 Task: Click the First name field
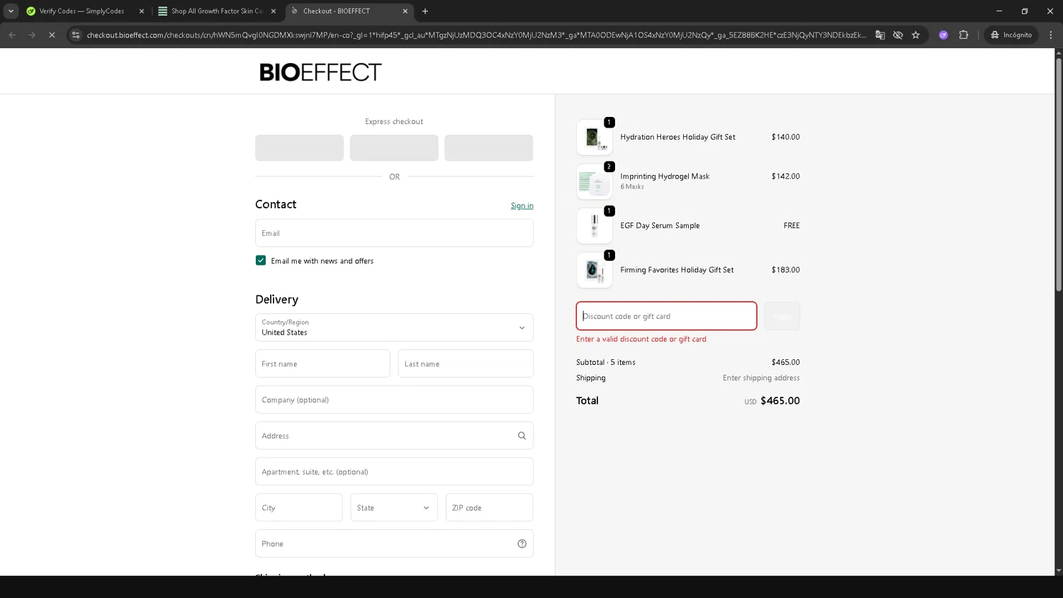coord(322,363)
